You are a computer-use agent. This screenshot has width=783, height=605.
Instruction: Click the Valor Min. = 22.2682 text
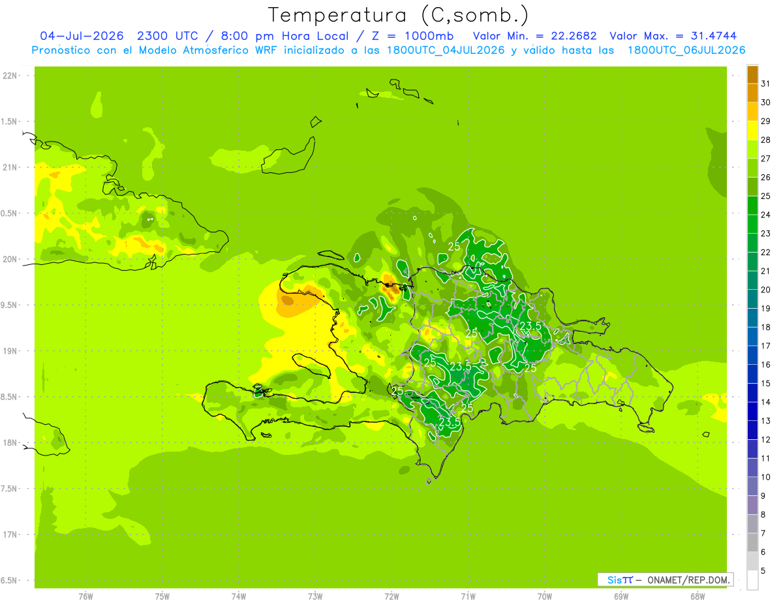[x=535, y=36]
